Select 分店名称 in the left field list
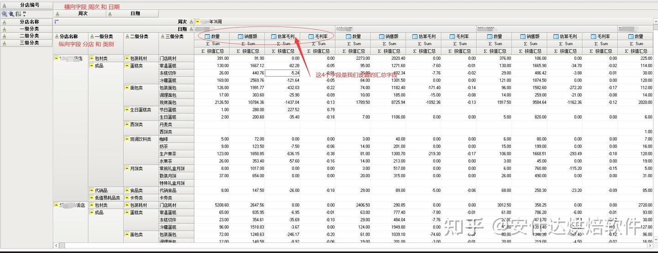Viewport: 658px width, 253px height. point(27,22)
